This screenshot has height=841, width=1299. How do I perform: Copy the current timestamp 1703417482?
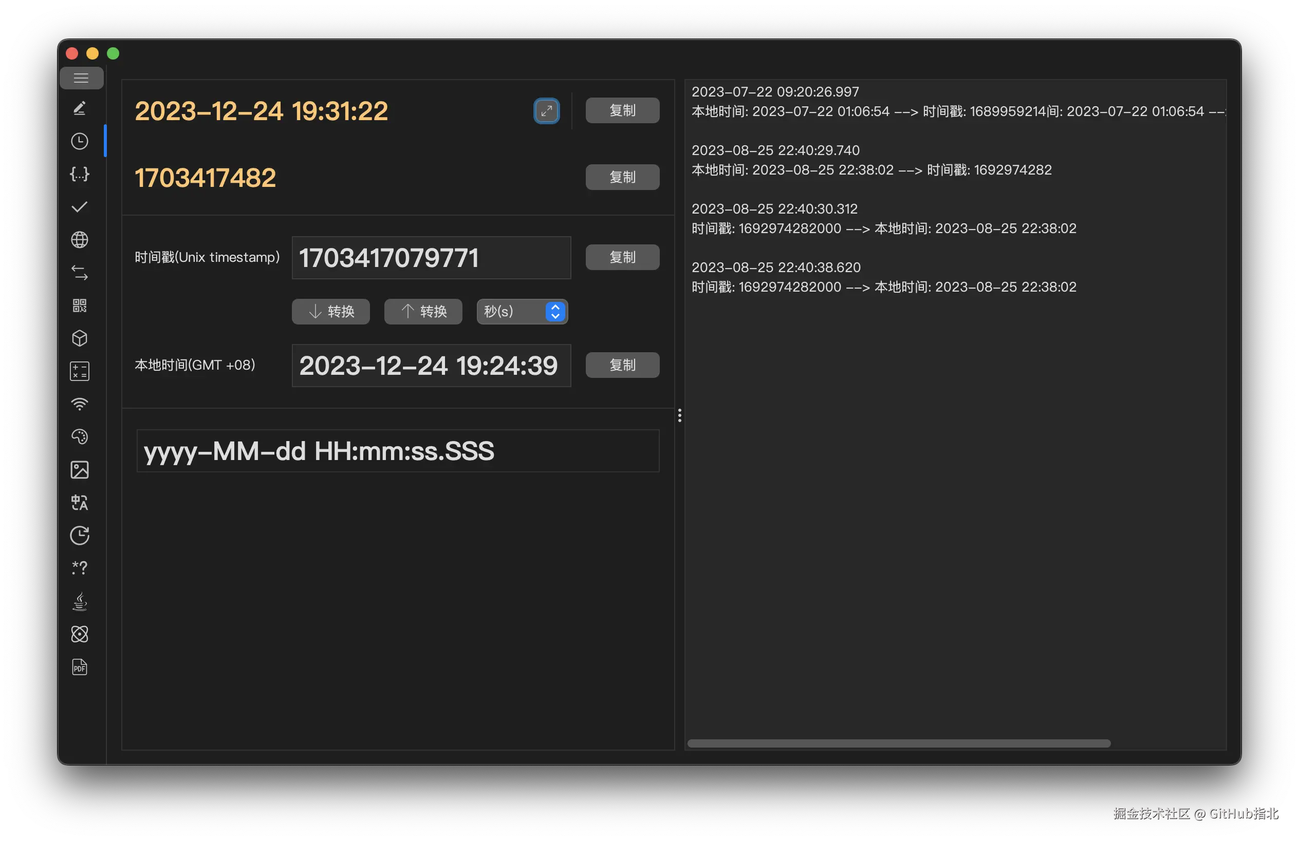622,177
